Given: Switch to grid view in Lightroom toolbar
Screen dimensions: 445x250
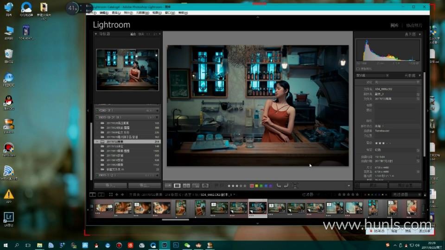Looking at the screenshot, I should click(168, 186).
